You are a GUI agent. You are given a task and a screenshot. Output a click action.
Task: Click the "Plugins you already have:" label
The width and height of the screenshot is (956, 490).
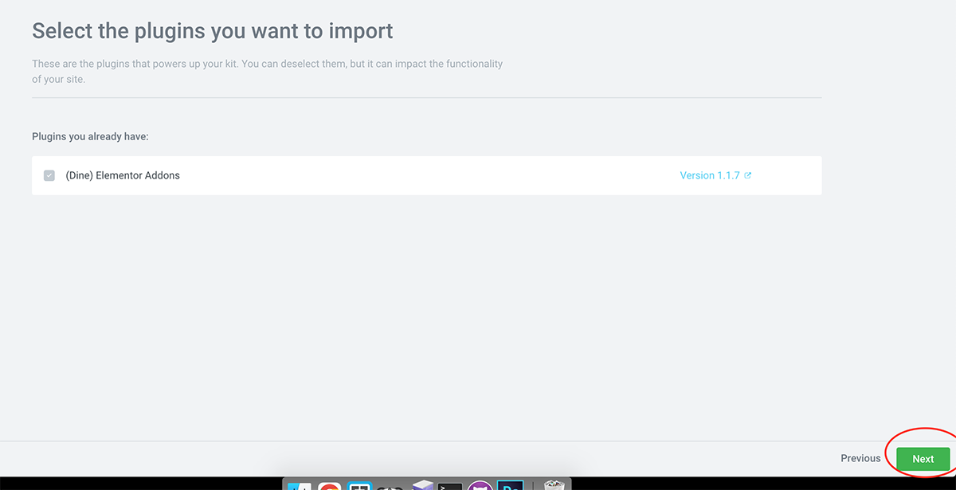[x=90, y=137]
